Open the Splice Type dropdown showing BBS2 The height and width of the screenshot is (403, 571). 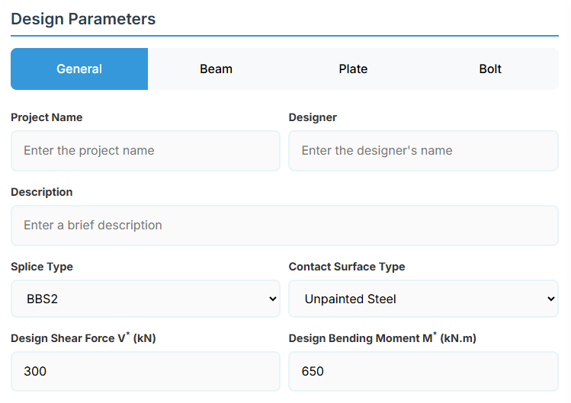pos(145,299)
